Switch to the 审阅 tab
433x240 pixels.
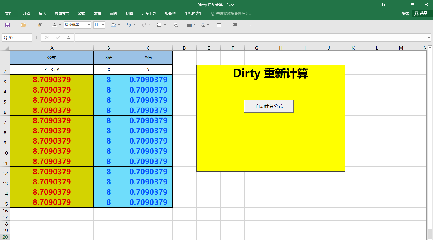[113, 14]
